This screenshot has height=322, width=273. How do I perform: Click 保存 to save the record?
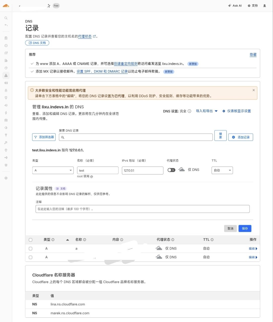pos(245,228)
